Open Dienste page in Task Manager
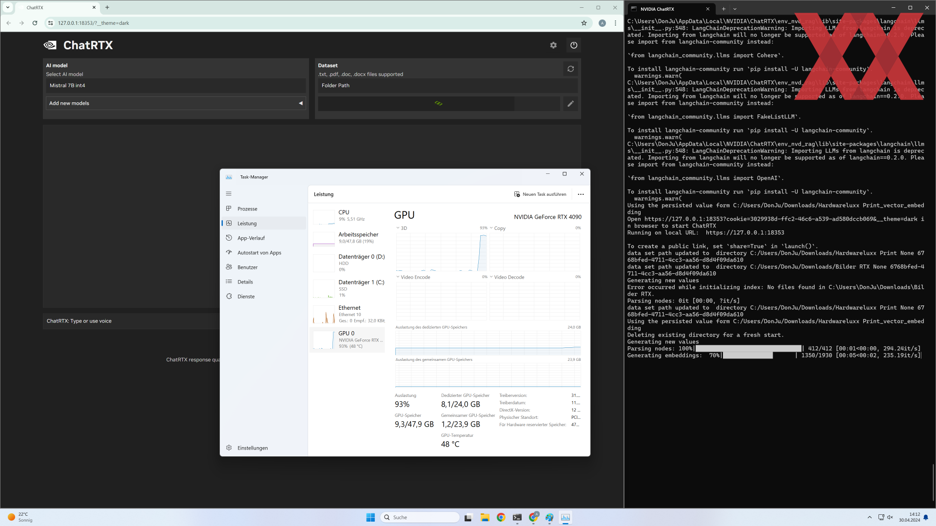 click(264, 297)
